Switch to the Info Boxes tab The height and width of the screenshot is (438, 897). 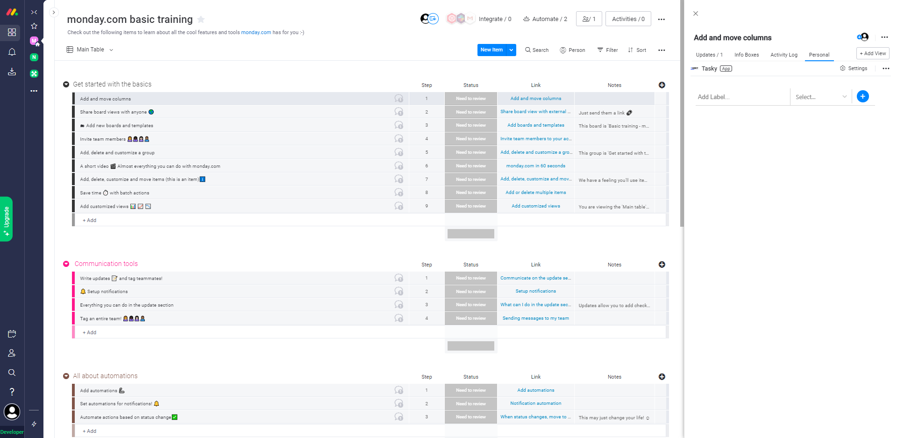tap(746, 55)
